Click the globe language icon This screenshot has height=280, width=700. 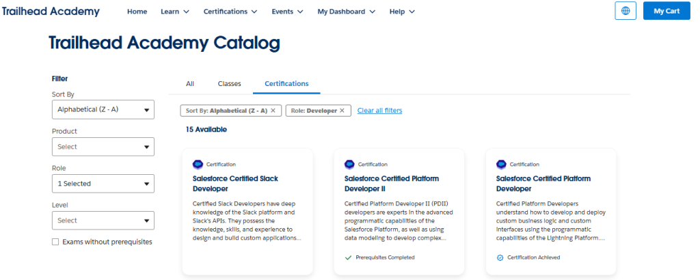[625, 11]
